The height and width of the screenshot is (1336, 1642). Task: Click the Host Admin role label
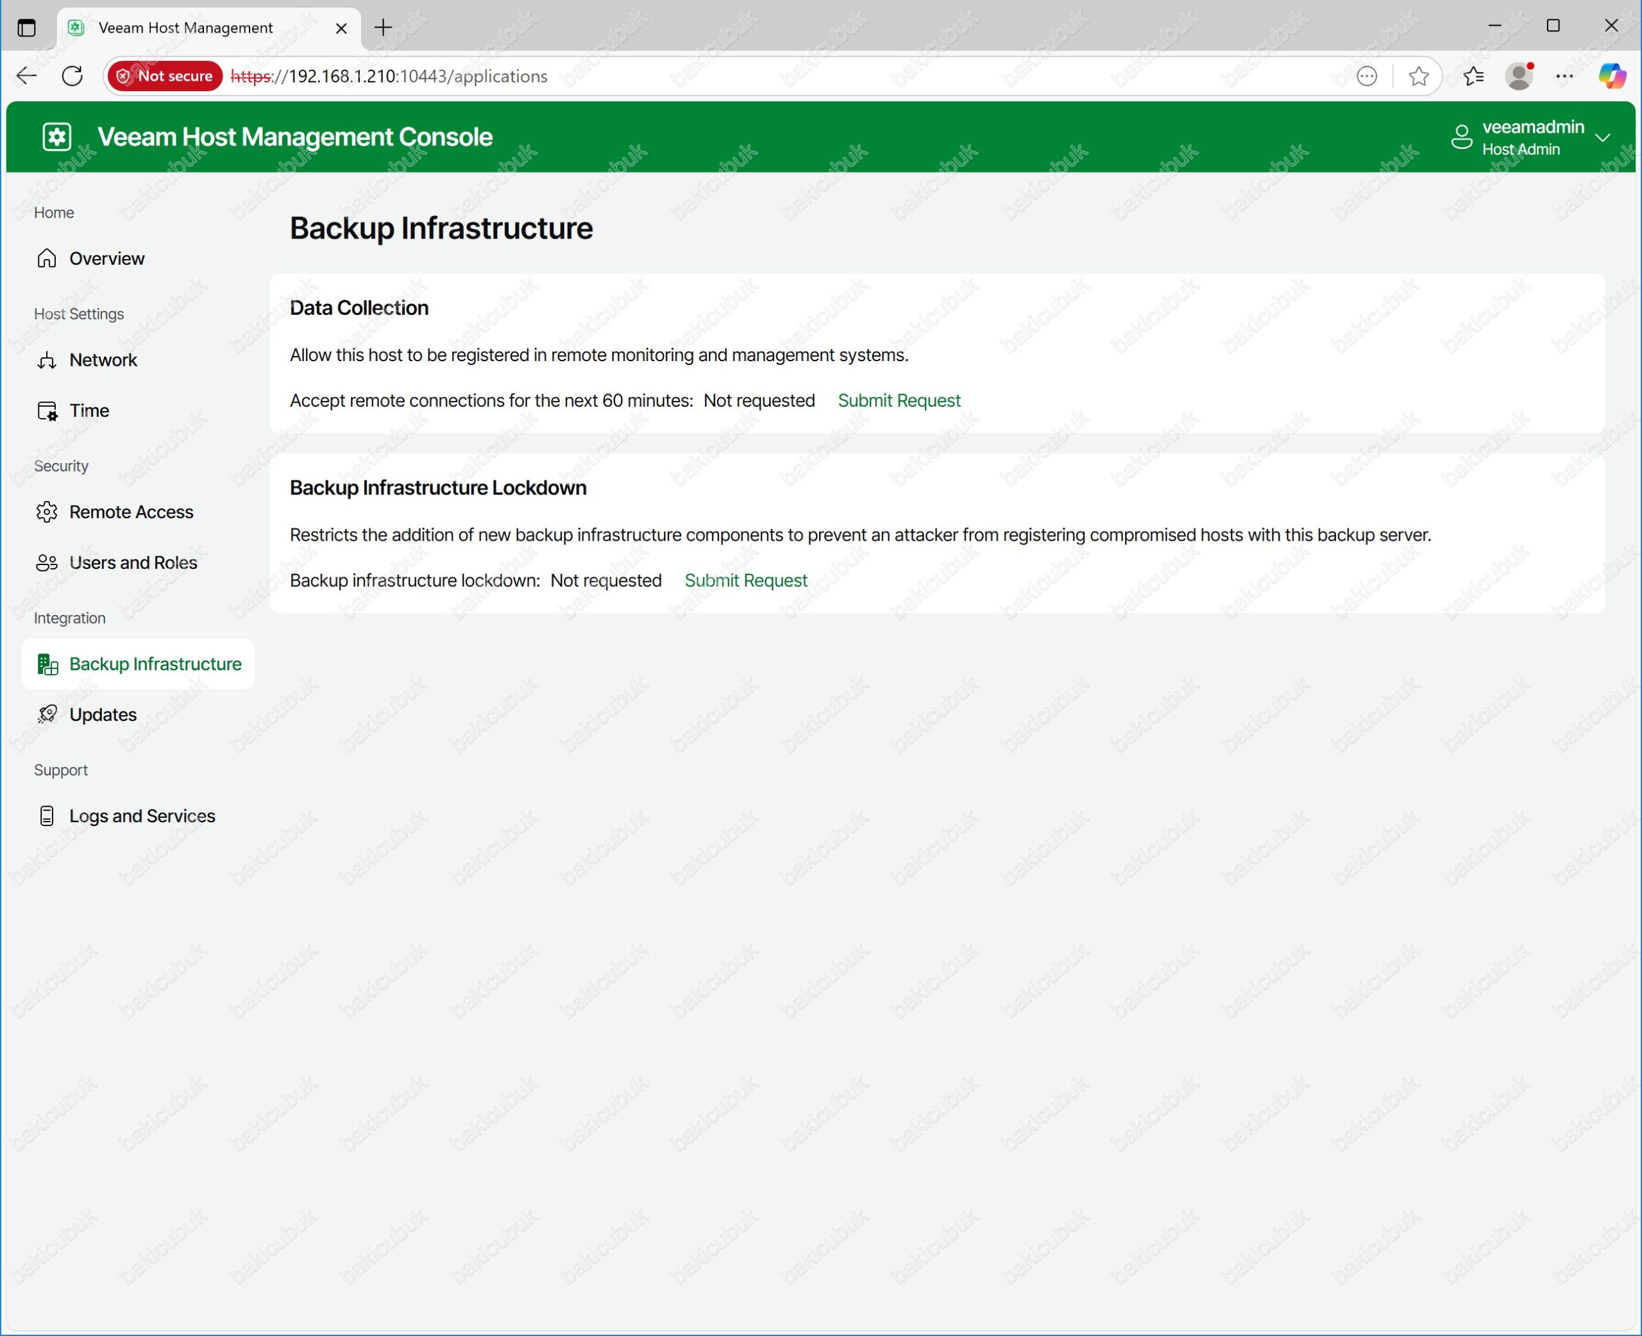coord(1520,149)
